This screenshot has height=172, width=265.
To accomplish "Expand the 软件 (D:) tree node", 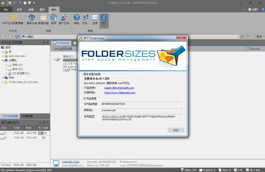I will 6,69.
